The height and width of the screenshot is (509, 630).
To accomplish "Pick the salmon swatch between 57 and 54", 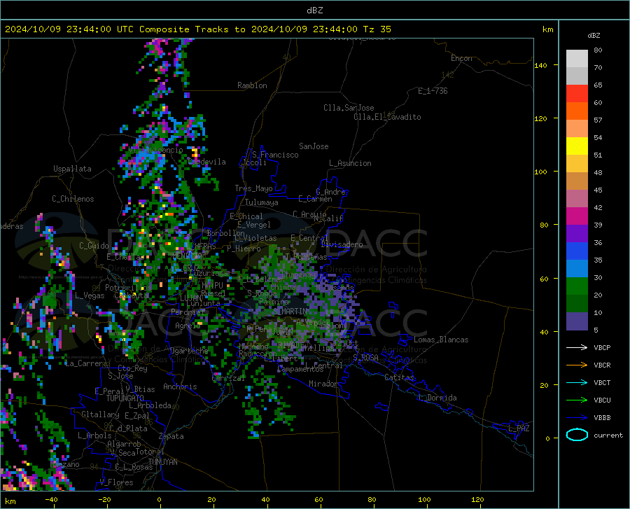I will [x=577, y=129].
